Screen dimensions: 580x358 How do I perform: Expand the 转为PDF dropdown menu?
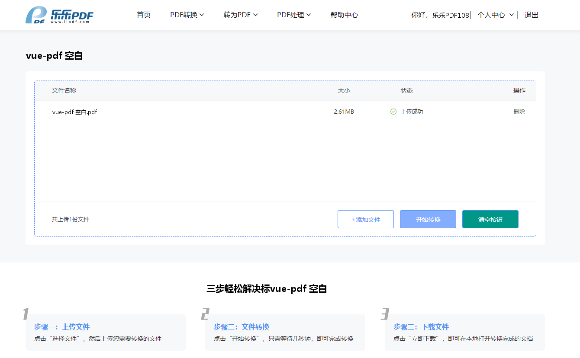point(241,15)
